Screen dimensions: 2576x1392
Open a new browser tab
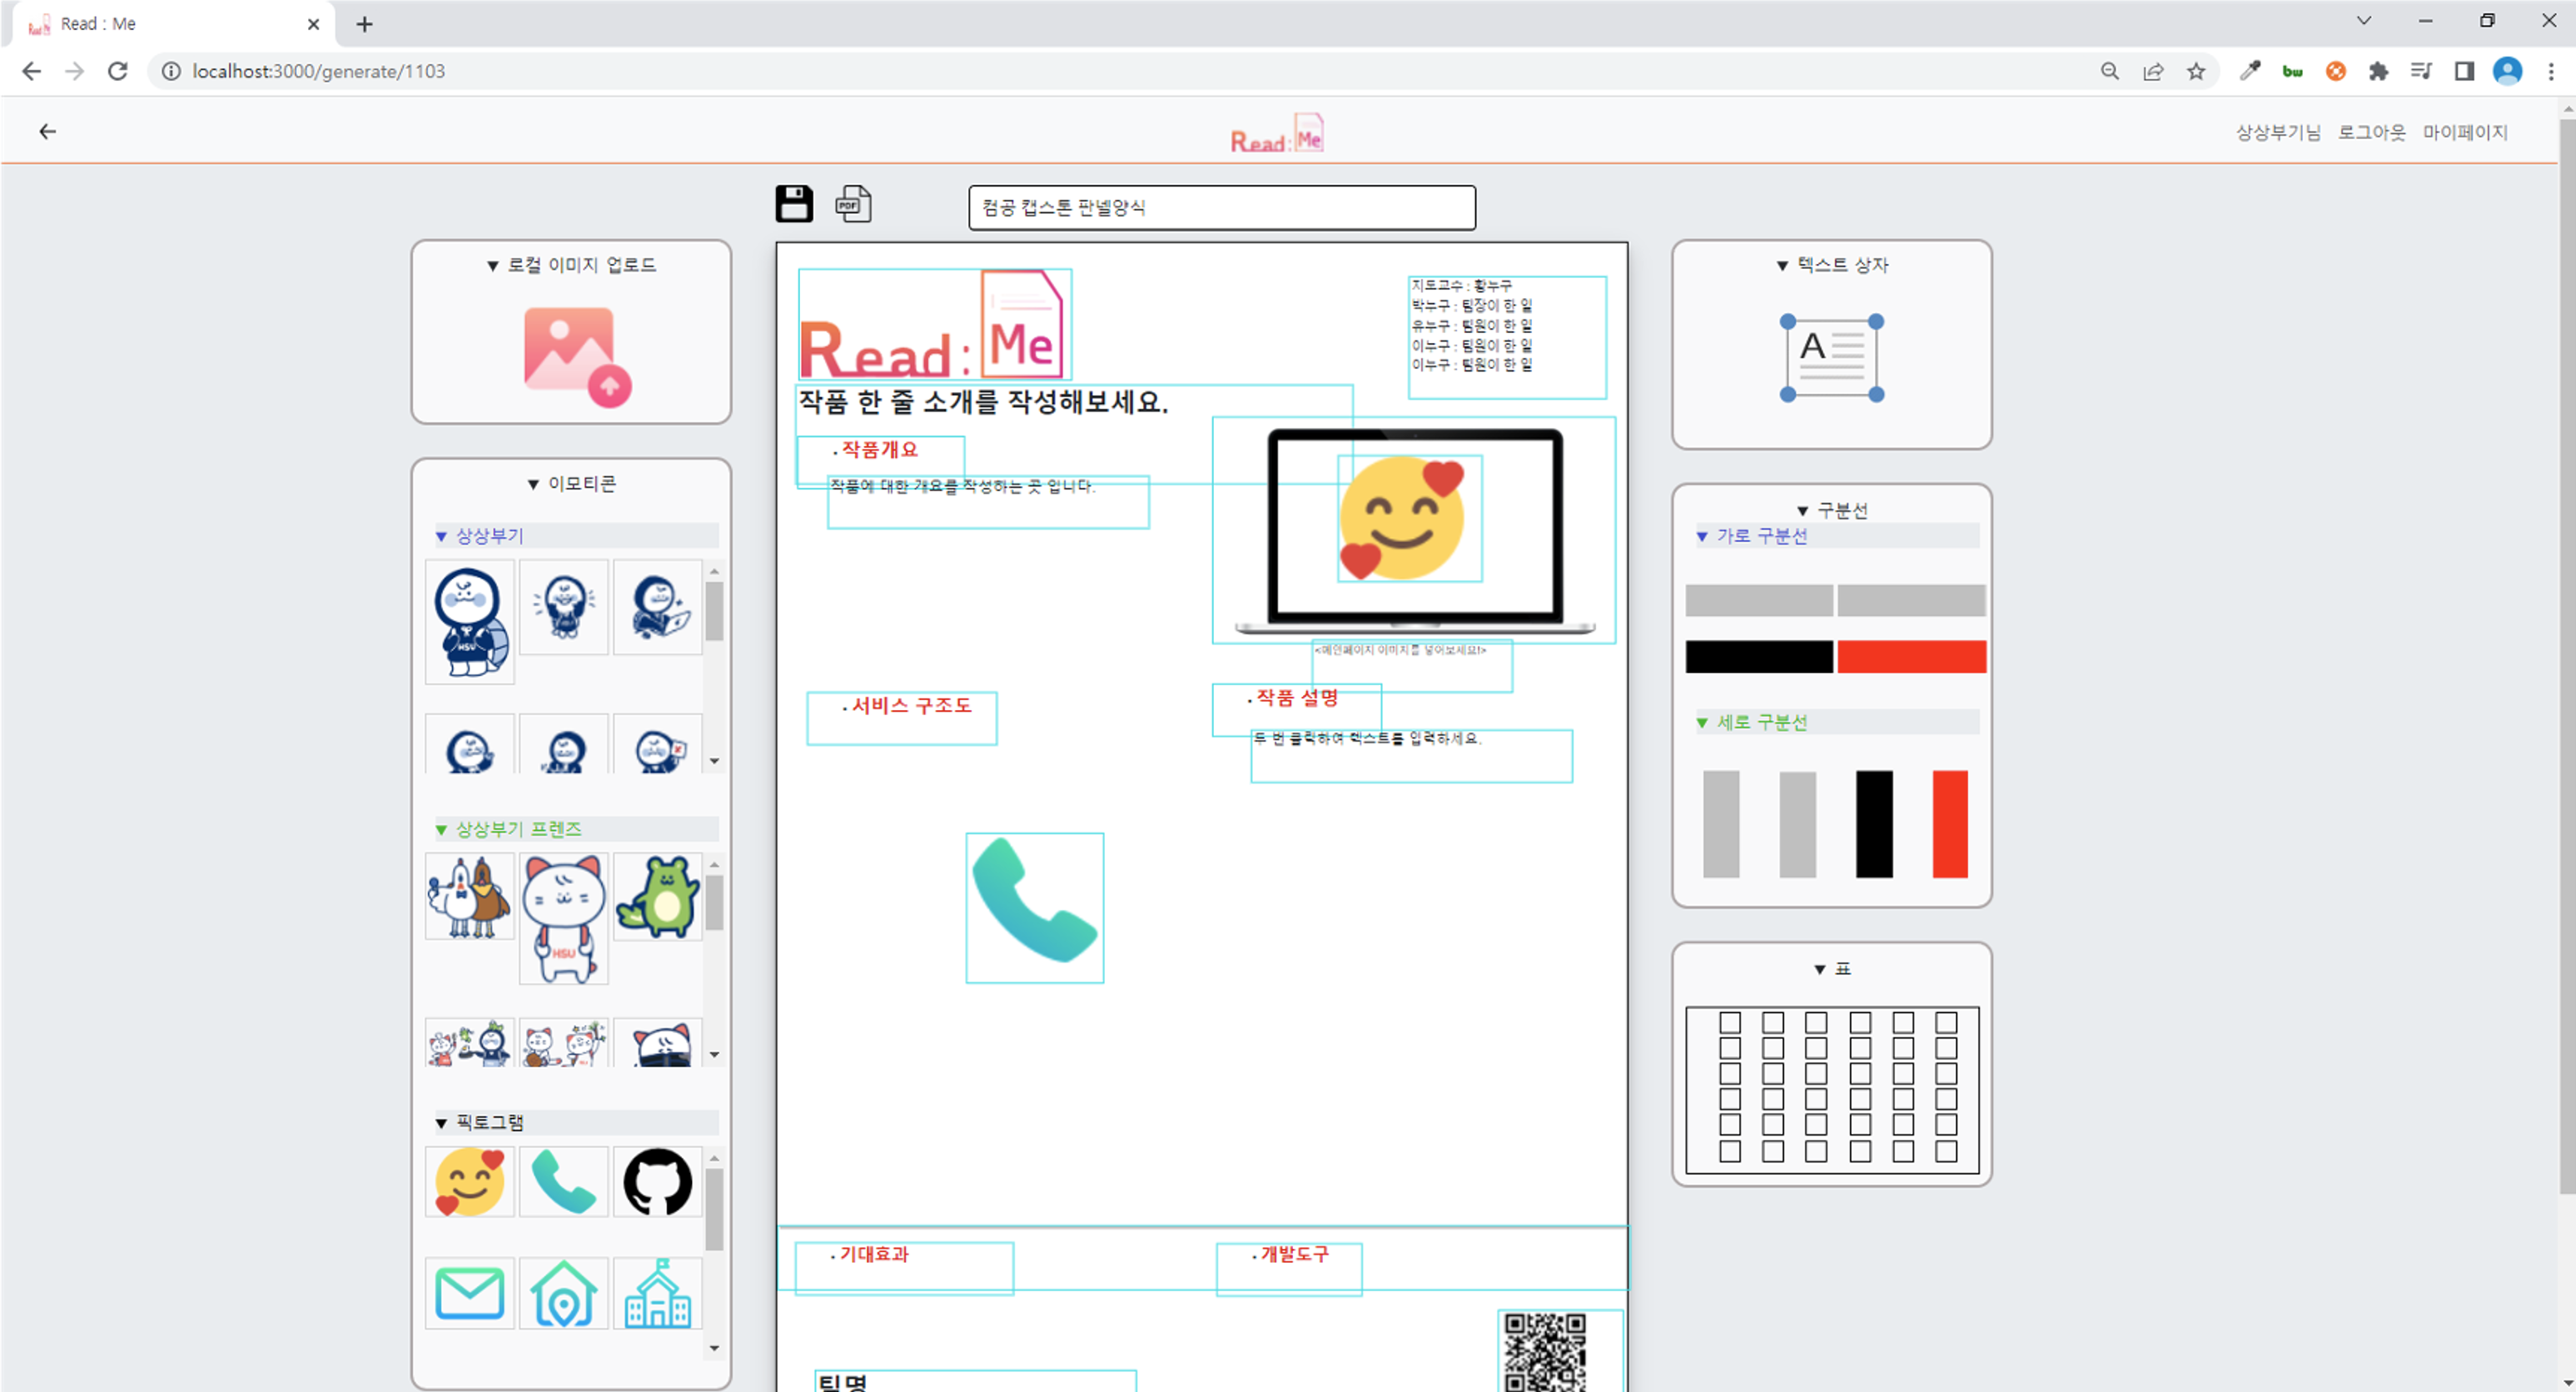[364, 24]
